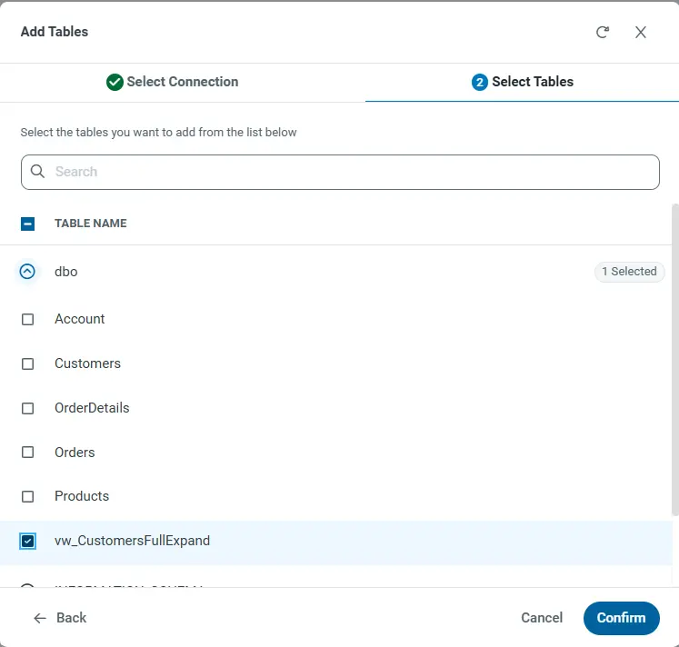The width and height of the screenshot is (679, 647).
Task: Select the Account row label
Action: coord(80,319)
